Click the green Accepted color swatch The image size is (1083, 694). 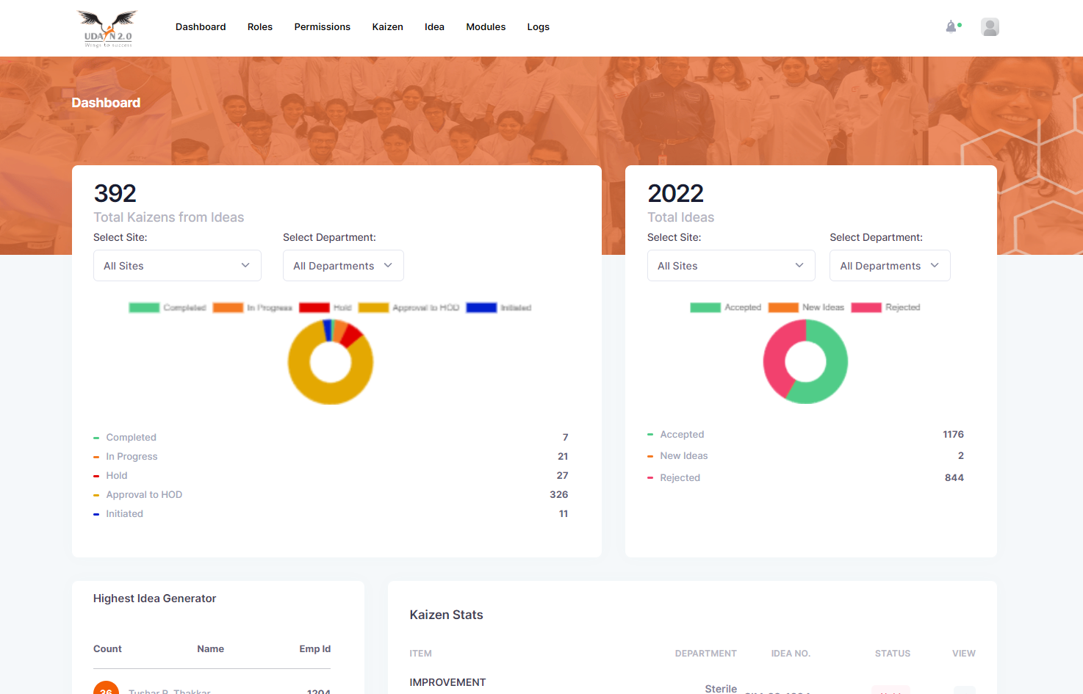pos(705,307)
